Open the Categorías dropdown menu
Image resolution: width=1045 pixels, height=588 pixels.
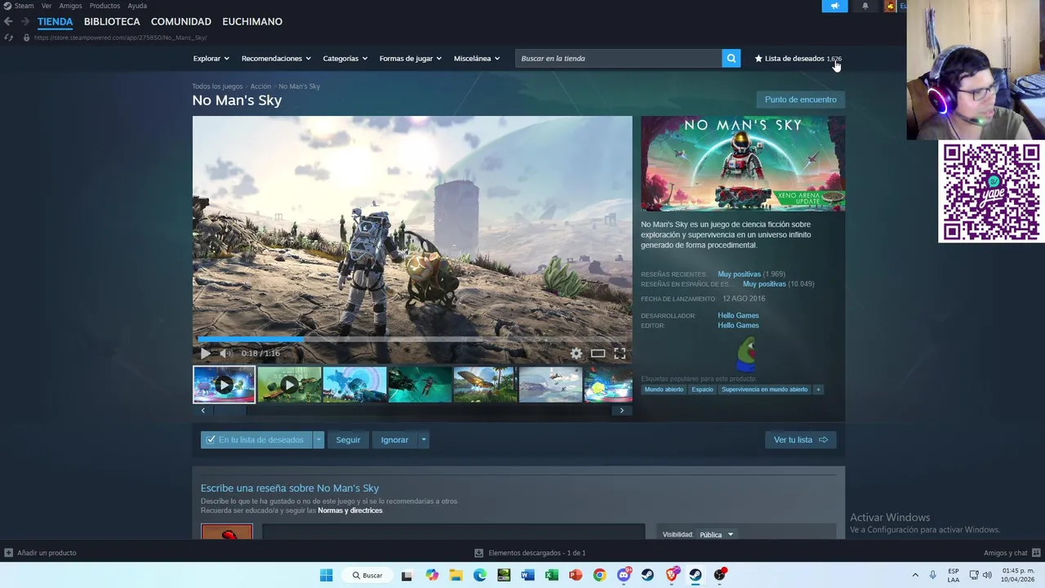[x=345, y=58]
